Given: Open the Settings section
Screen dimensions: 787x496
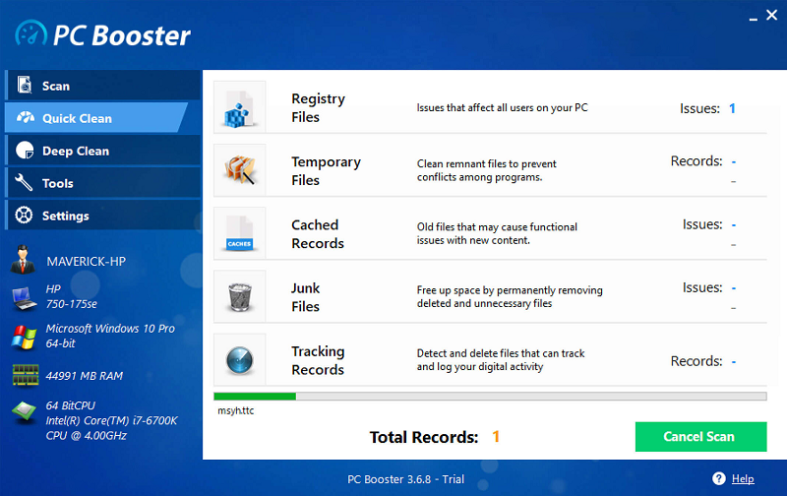Looking at the screenshot, I should point(103,216).
